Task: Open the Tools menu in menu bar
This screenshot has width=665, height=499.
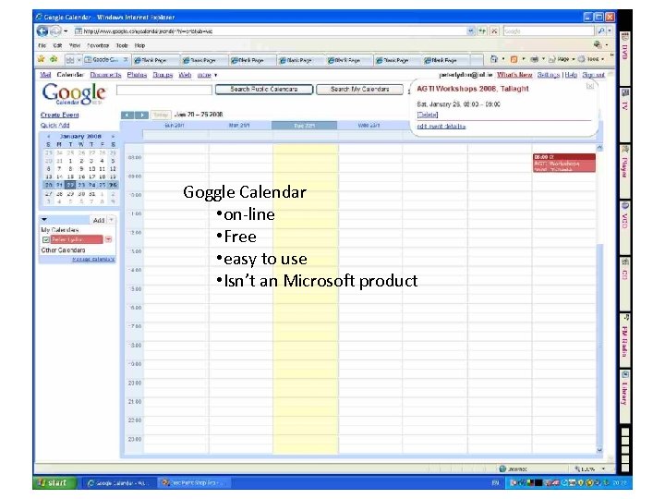Action: pos(122,45)
